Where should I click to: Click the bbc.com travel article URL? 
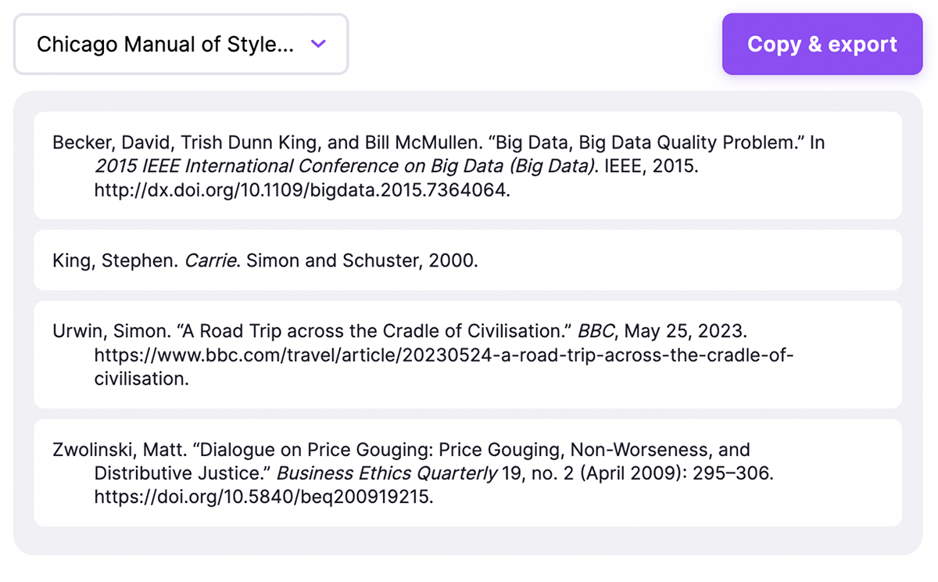point(443,356)
